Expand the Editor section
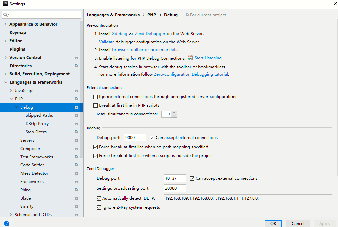Viewport: 338px width, 227px height. click(5, 41)
